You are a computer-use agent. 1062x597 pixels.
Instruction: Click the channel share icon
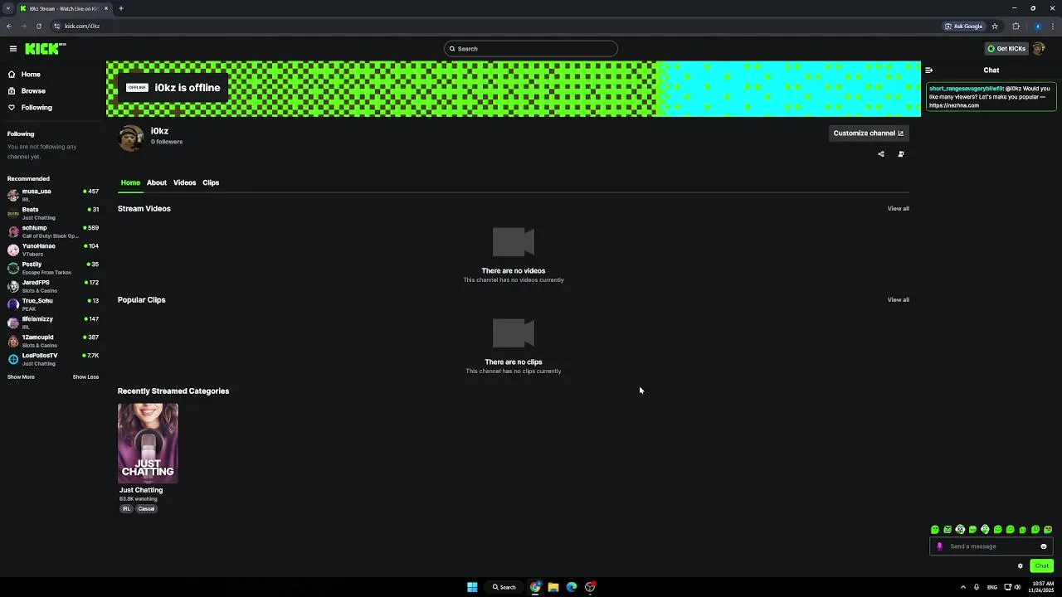881,154
